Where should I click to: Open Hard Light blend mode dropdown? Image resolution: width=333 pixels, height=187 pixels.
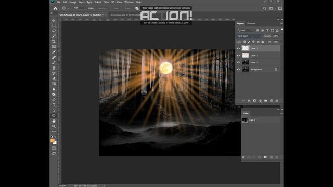tap(249, 36)
